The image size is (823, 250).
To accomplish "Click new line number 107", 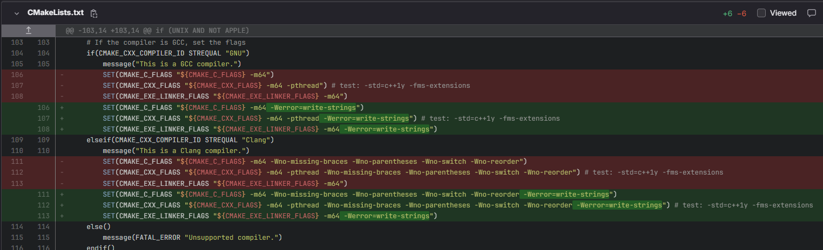I will (x=44, y=118).
